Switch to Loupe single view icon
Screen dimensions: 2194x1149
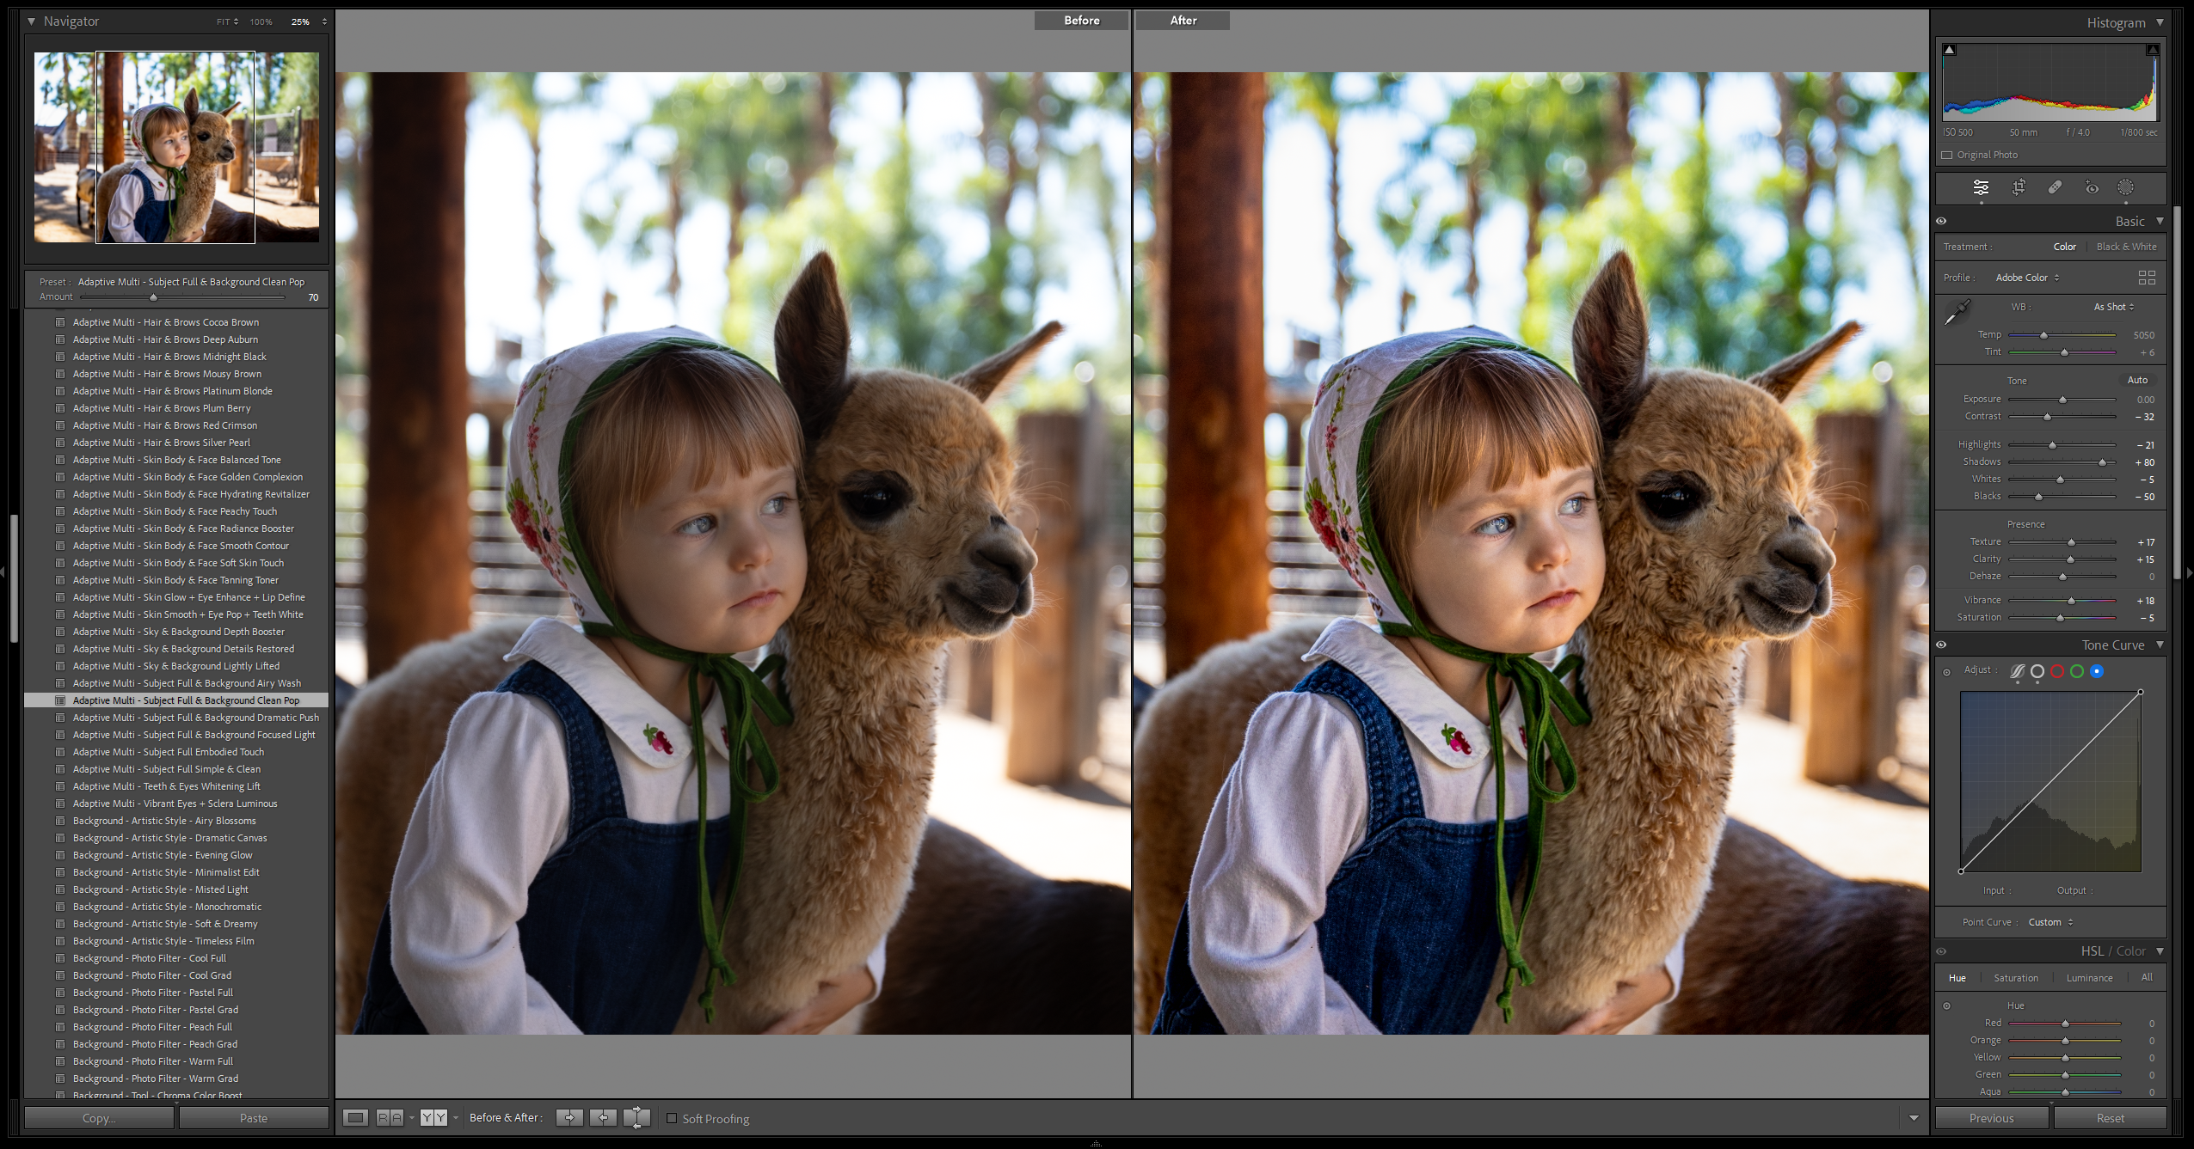(355, 1117)
